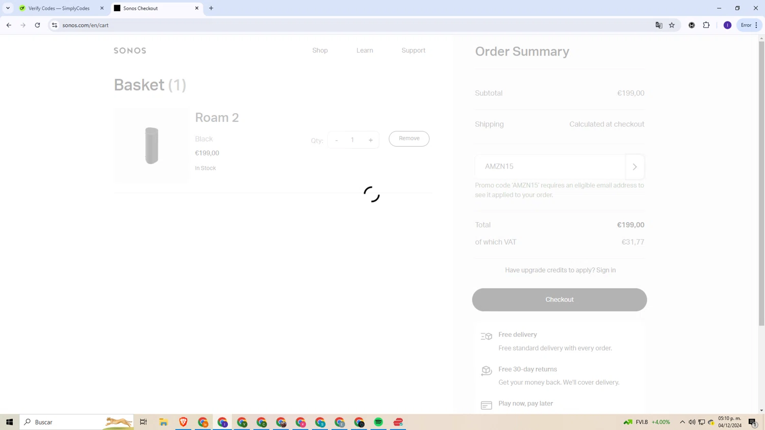Open the Windows Start menu

(x=9, y=422)
